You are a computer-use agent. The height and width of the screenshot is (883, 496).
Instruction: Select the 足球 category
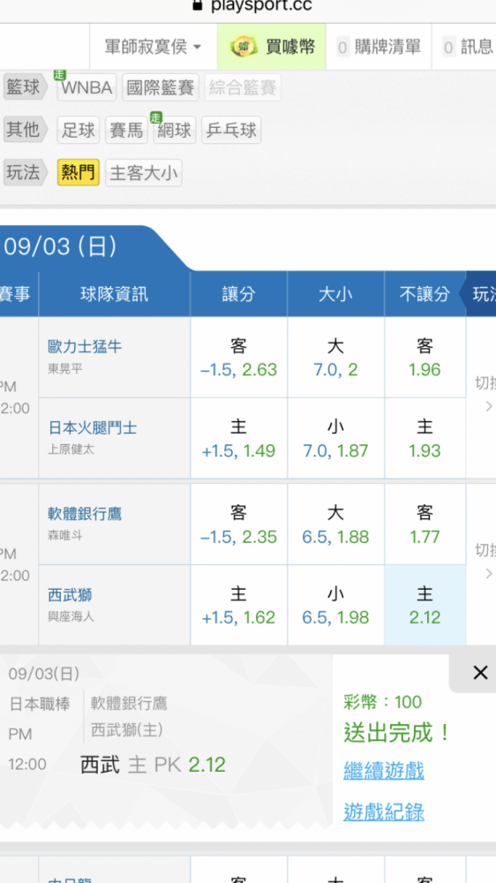(x=79, y=130)
